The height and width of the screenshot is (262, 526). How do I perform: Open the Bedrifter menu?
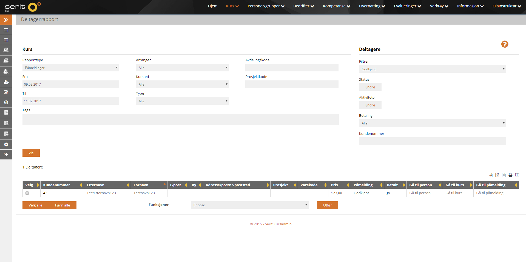coord(304,6)
